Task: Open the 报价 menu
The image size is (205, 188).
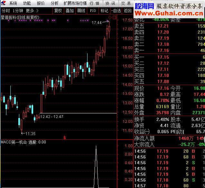Action: coord(41,3)
